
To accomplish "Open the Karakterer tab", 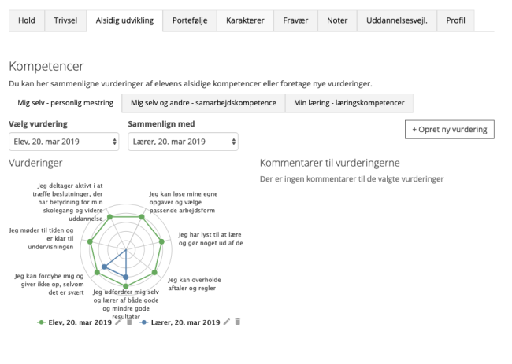I will pos(245,20).
